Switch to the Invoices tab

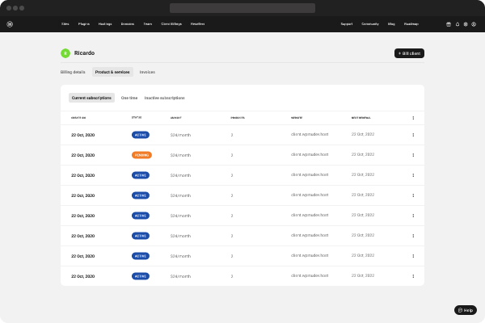tap(147, 72)
